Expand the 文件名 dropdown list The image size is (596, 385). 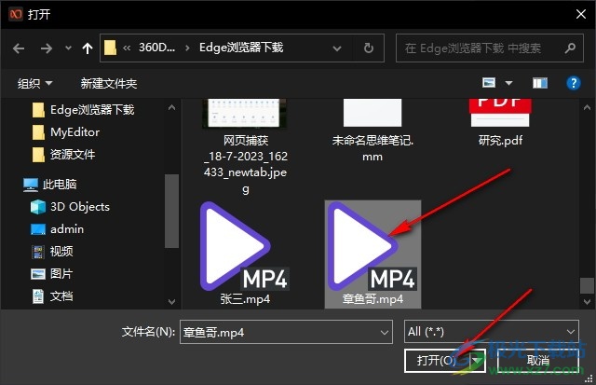[385, 333]
